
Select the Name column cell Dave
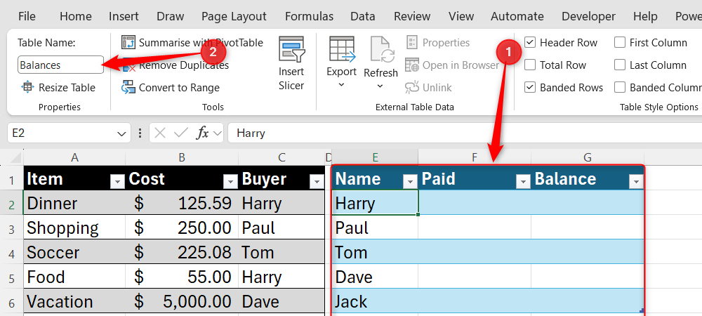(375, 277)
